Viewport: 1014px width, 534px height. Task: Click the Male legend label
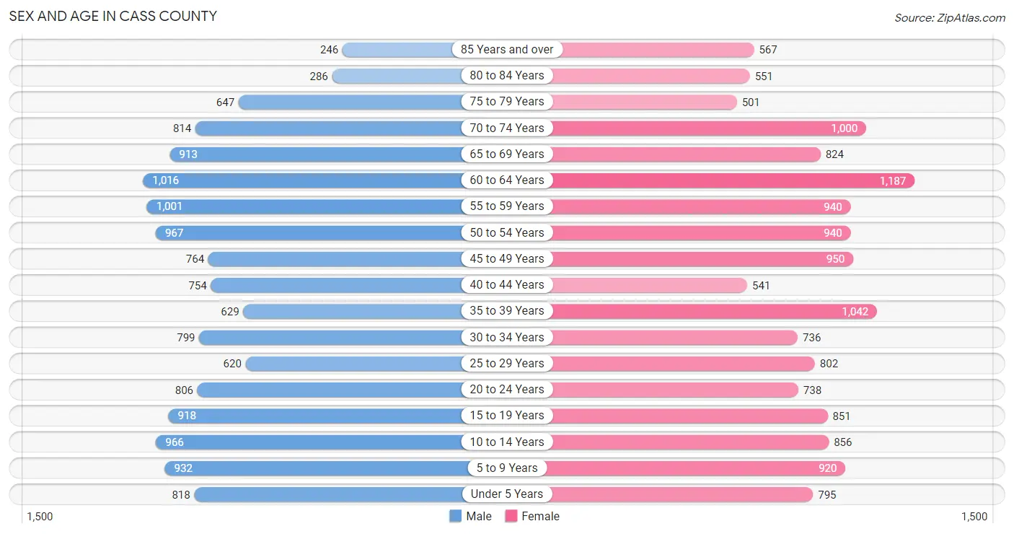(479, 516)
